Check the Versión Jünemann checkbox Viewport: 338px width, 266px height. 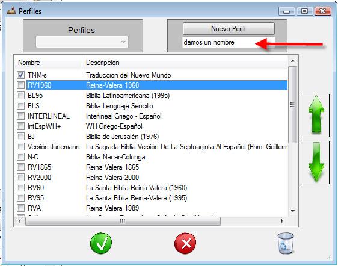20,147
